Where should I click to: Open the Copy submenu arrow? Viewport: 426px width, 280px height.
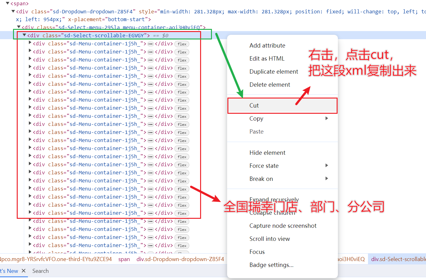(x=326, y=118)
